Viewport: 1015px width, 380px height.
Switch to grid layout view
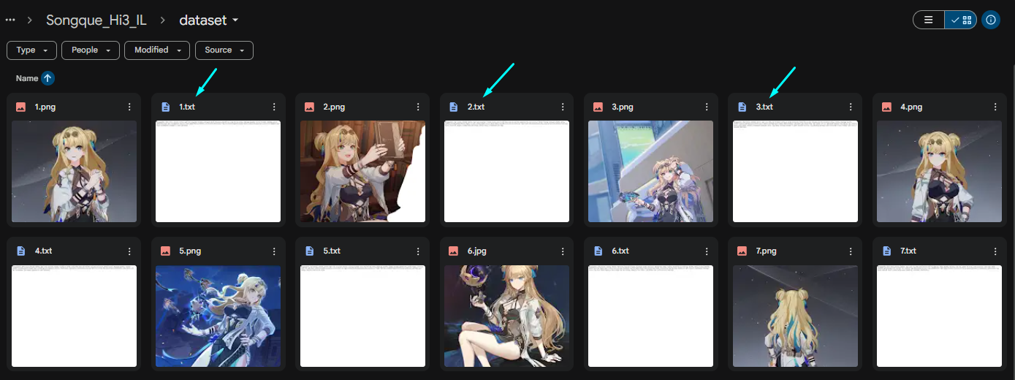[961, 20]
